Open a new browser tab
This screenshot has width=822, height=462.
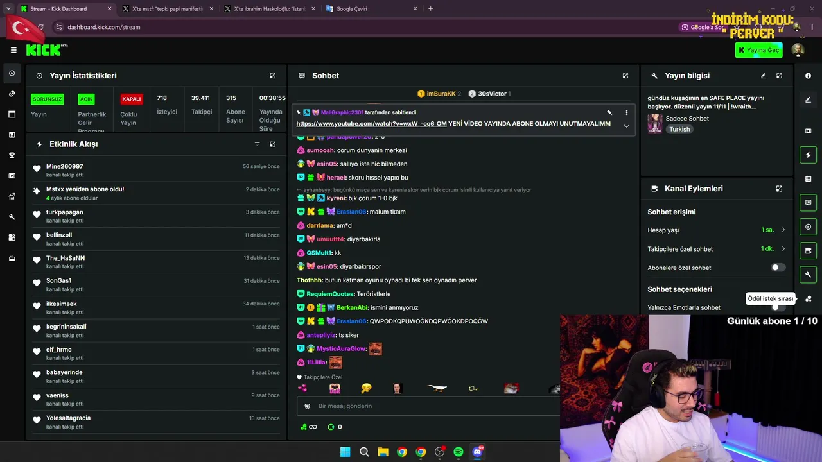(x=430, y=9)
